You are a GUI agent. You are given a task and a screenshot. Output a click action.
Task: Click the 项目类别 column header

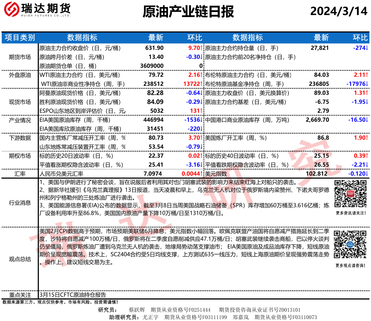tap(20, 38)
